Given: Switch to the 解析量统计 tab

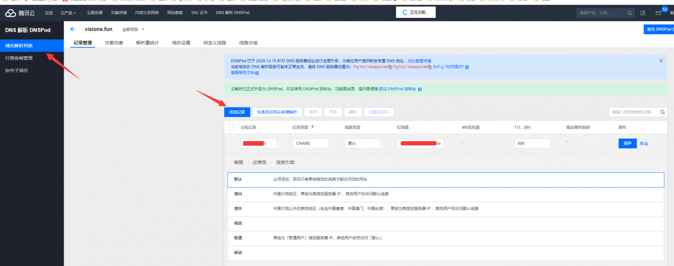Looking at the screenshot, I should (147, 43).
